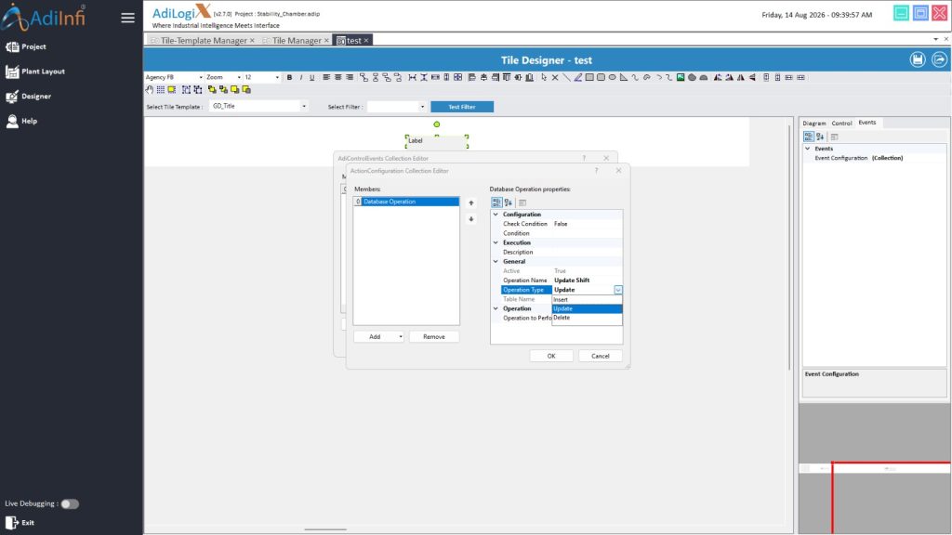The height and width of the screenshot is (535, 952).
Task: Switch to the Tile Manager tab
Action: 297,41
